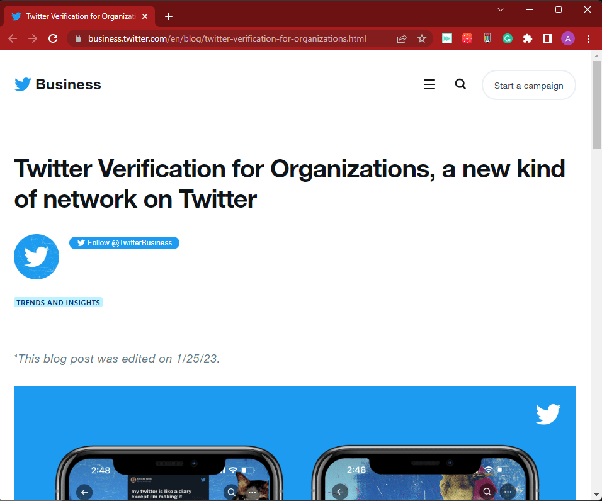Open the Extensions puzzle menu

click(x=528, y=38)
